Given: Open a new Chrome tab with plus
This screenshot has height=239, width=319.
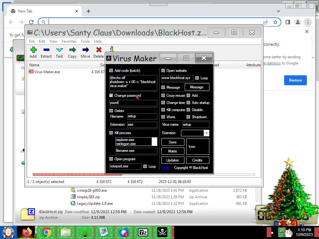Looking at the screenshot, I should (88, 11).
